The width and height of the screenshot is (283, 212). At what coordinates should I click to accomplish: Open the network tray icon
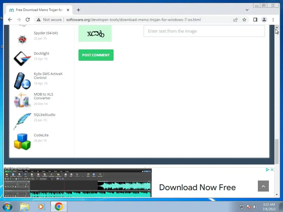(x=242, y=207)
